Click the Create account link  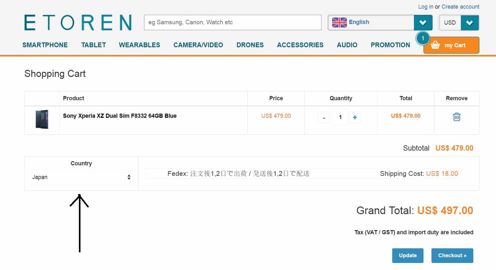(x=461, y=7)
